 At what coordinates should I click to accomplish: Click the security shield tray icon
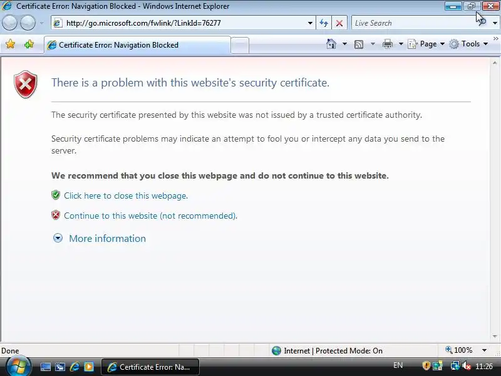click(426, 366)
